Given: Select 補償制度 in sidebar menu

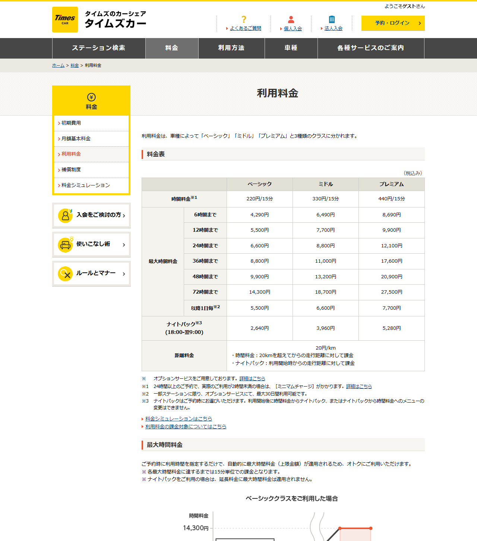Looking at the screenshot, I should pos(91,170).
